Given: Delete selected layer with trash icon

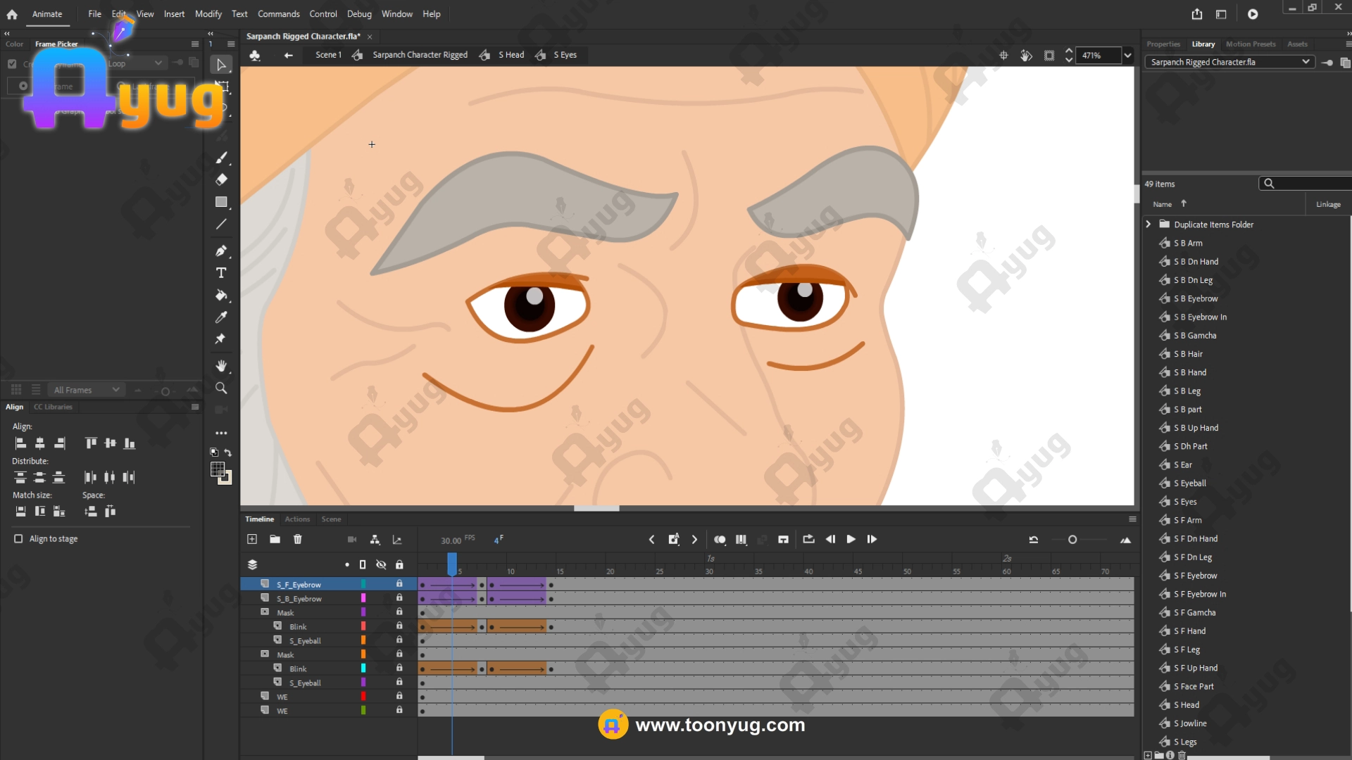Looking at the screenshot, I should [x=298, y=539].
